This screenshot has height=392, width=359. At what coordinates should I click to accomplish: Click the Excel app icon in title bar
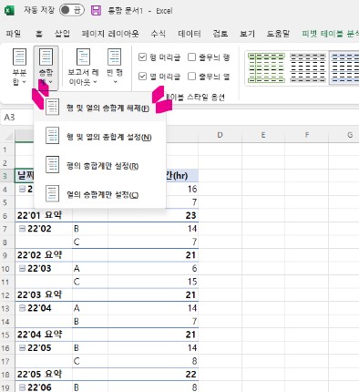(9, 11)
